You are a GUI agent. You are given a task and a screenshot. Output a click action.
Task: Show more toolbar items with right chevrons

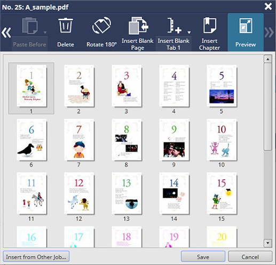269,33
